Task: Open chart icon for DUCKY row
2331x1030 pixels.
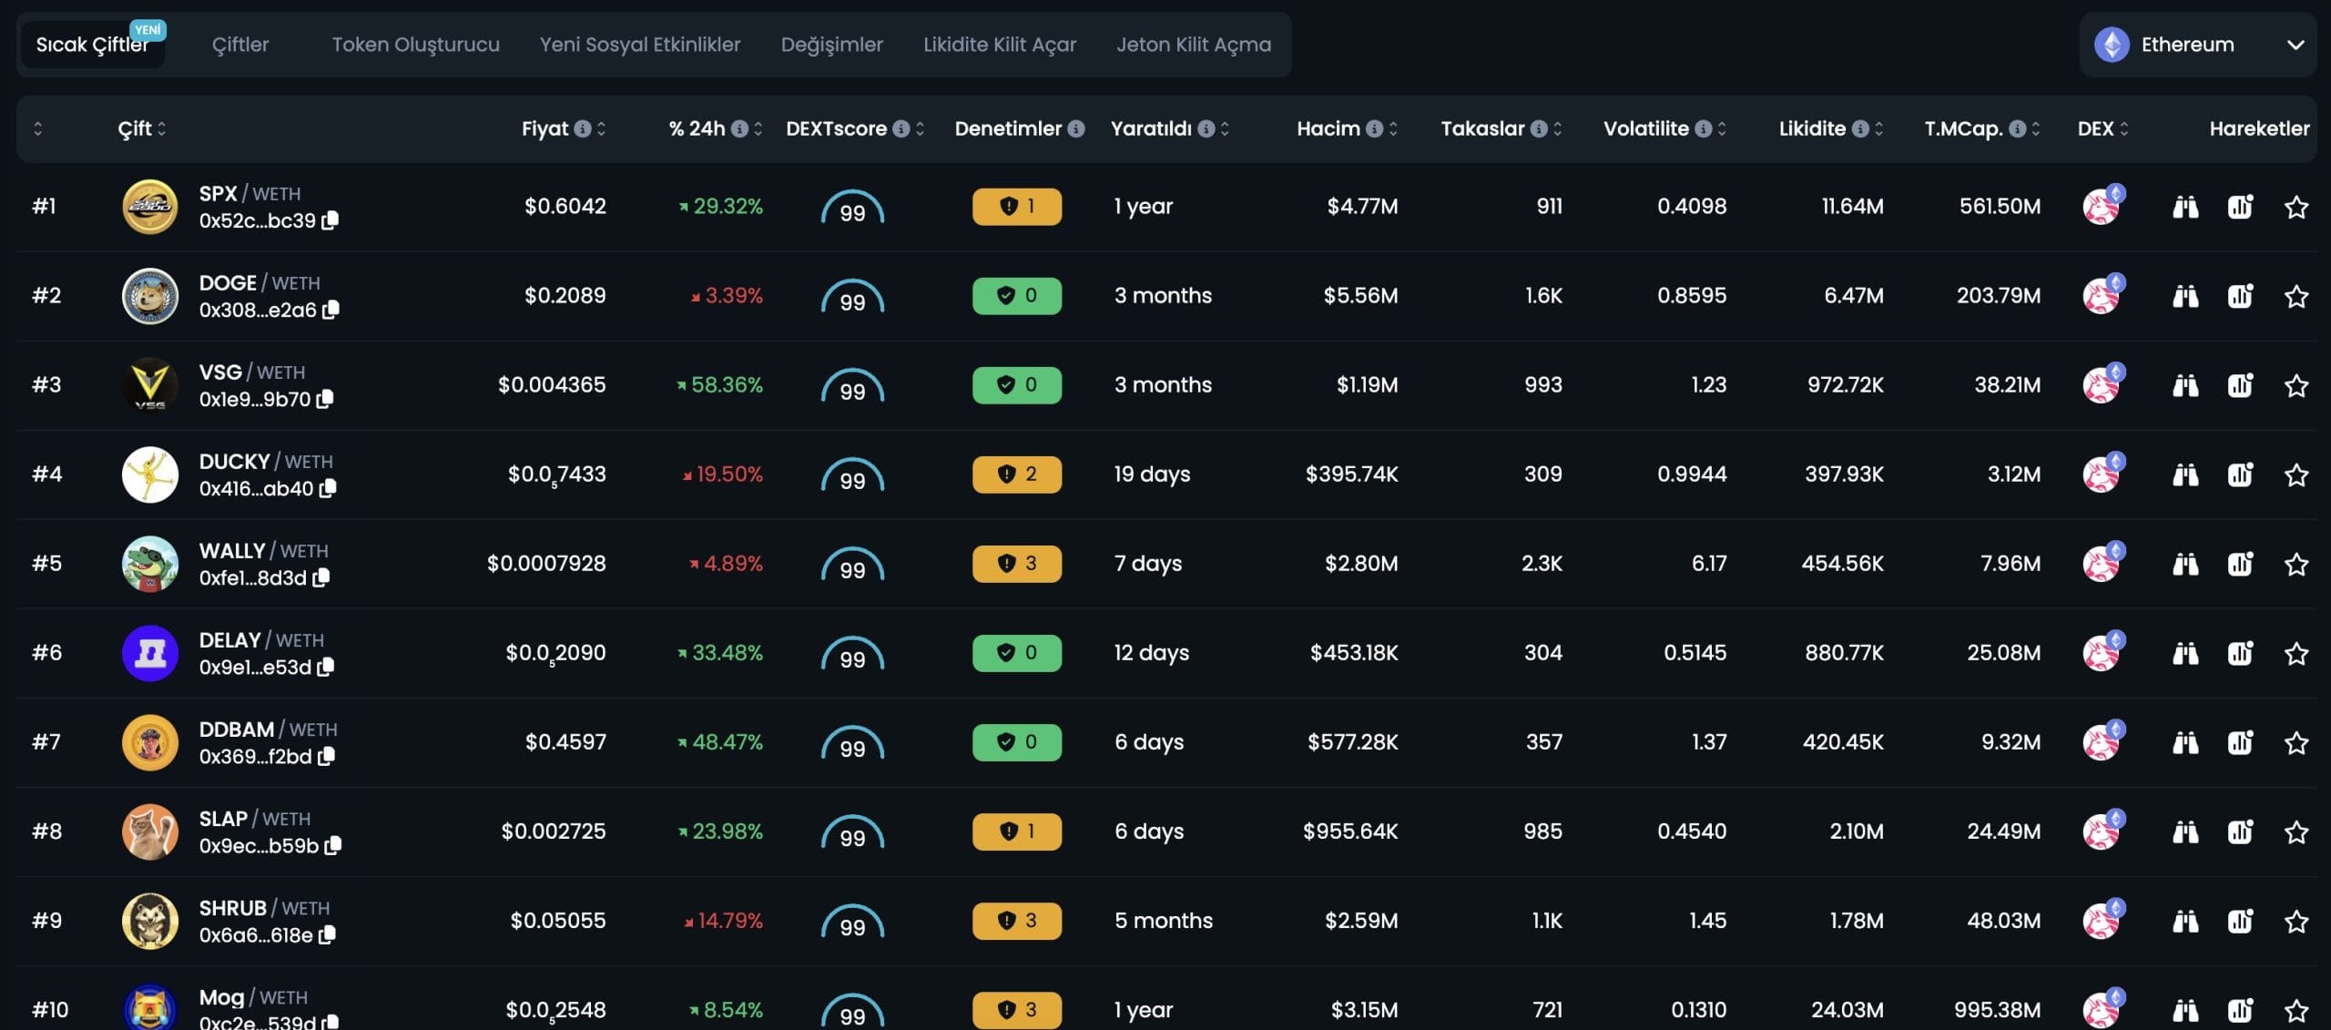Action: (x=2240, y=474)
